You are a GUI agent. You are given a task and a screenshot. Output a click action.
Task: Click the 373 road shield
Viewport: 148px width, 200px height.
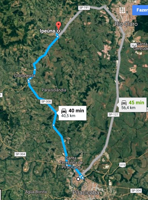coord(123,165)
